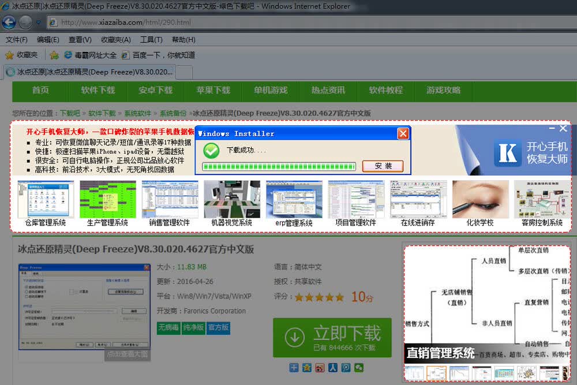This screenshot has width=577, height=385.
Task: Open the 收藏夹(A) menu
Action: point(116,39)
